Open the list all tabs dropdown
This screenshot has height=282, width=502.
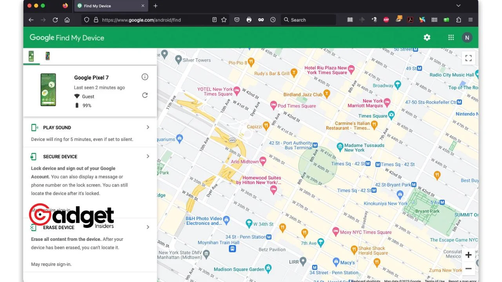[458, 6]
